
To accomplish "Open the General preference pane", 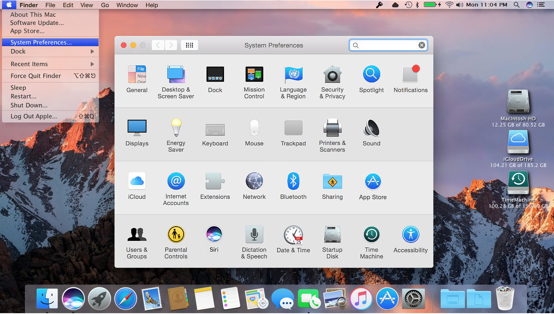I will pyautogui.click(x=137, y=79).
